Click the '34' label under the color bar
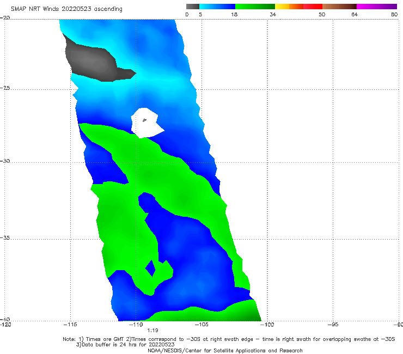Screen dimensions: 403x354 (x=273, y=14)
